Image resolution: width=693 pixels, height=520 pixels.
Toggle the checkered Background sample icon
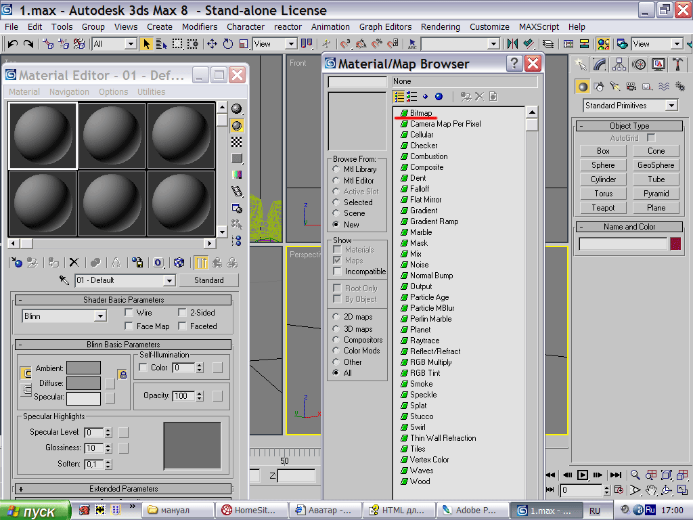coord(237,142)
